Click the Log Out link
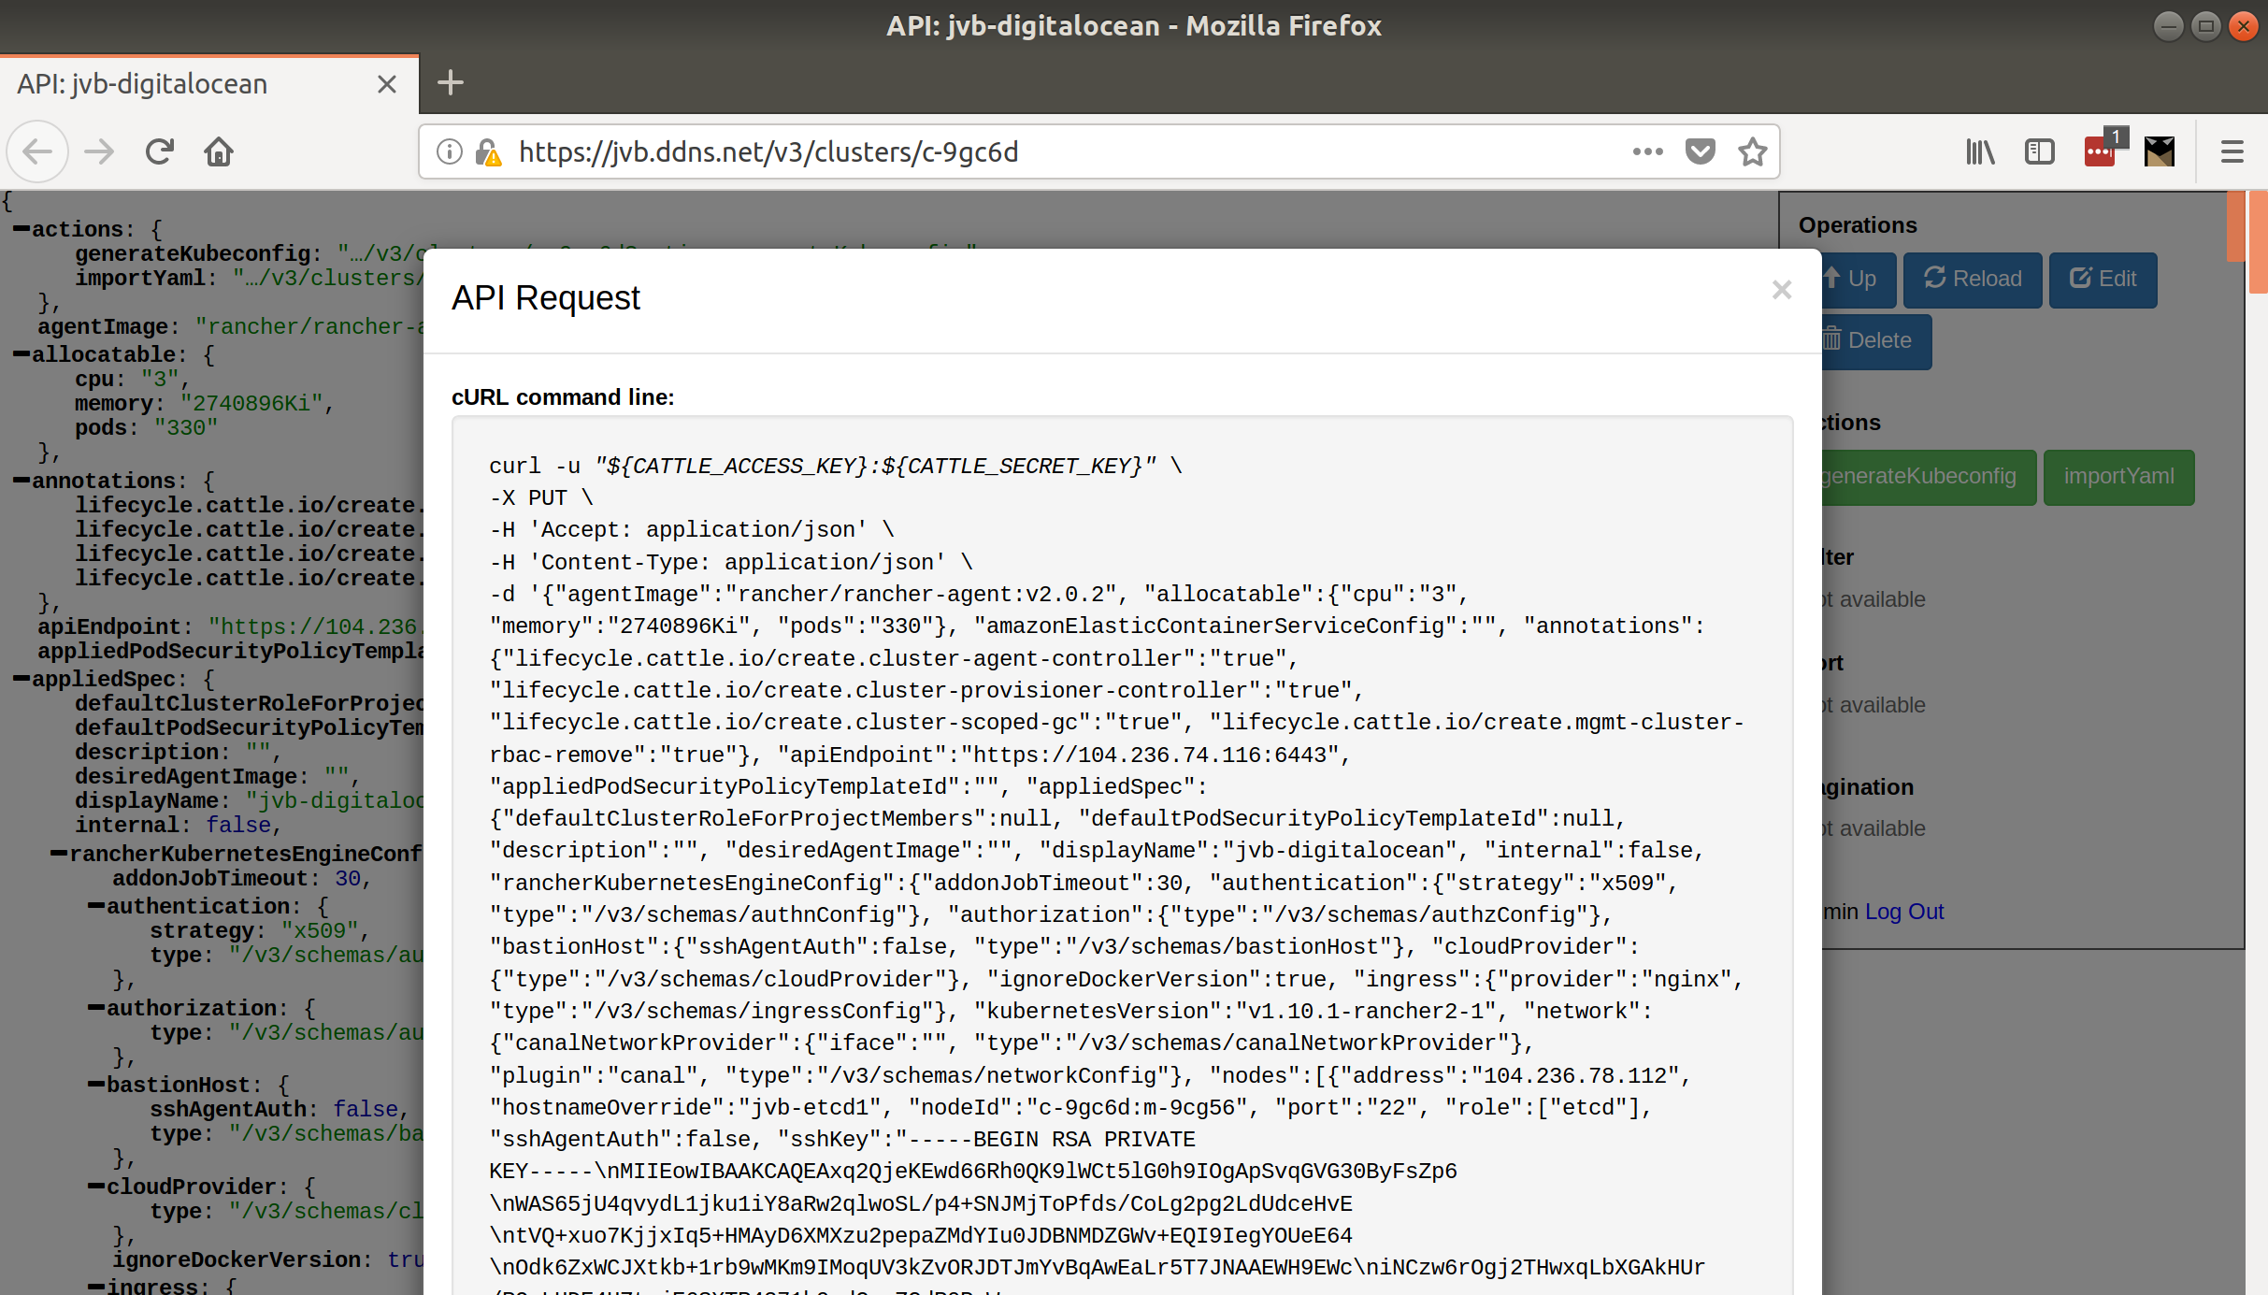The image size is (2268, 1295). point(1904,912)
